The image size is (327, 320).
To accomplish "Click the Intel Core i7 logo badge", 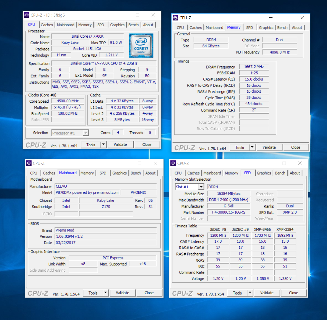I will coord(141,45).
